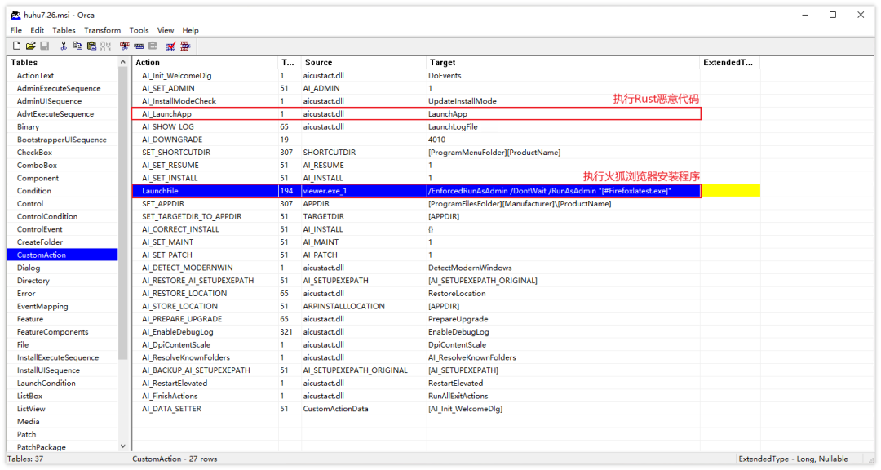Select the LaunchCondition table
Viewport: 881px width, 470px height.
tap(46, 384)
